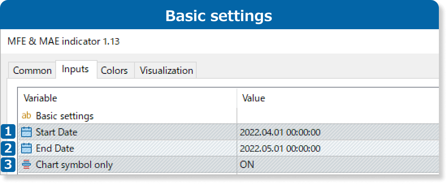Click the calendar icon beside End Date
Viewport: 447px width, 185px height.
pos(26,148)
